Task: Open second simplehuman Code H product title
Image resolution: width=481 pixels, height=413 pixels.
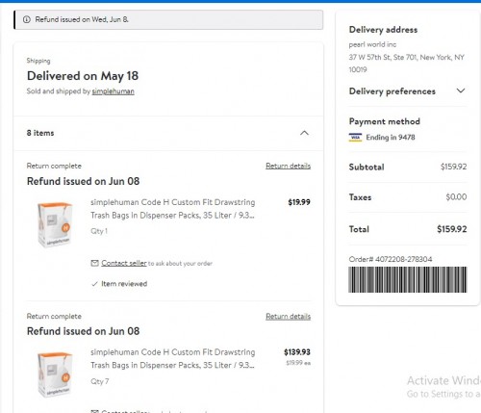Action: point(172,359)
